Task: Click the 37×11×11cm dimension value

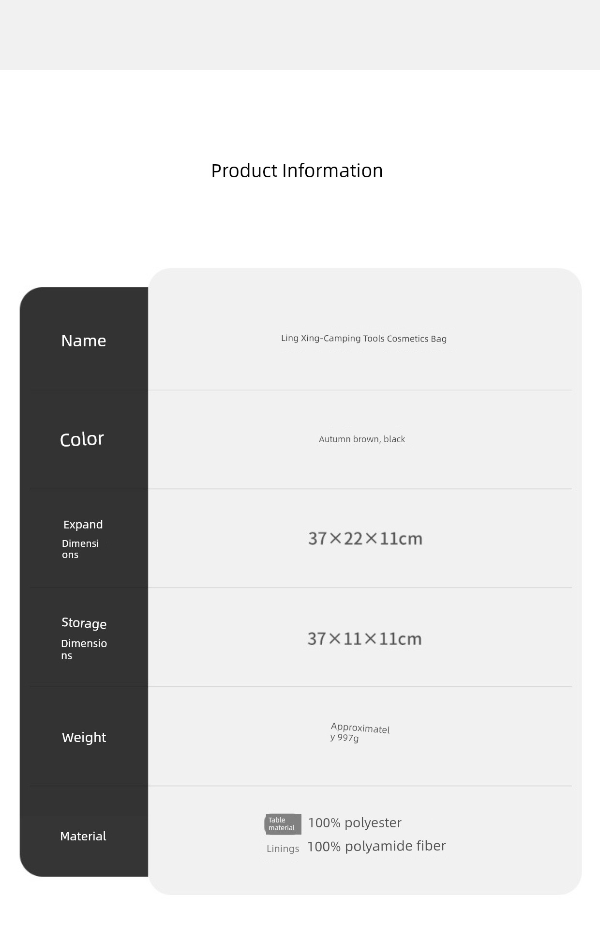Action: 365,639
